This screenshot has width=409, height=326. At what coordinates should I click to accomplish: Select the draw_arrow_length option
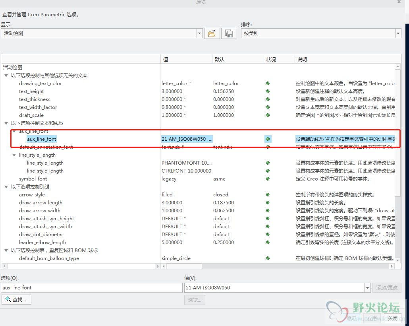(41, 203)
